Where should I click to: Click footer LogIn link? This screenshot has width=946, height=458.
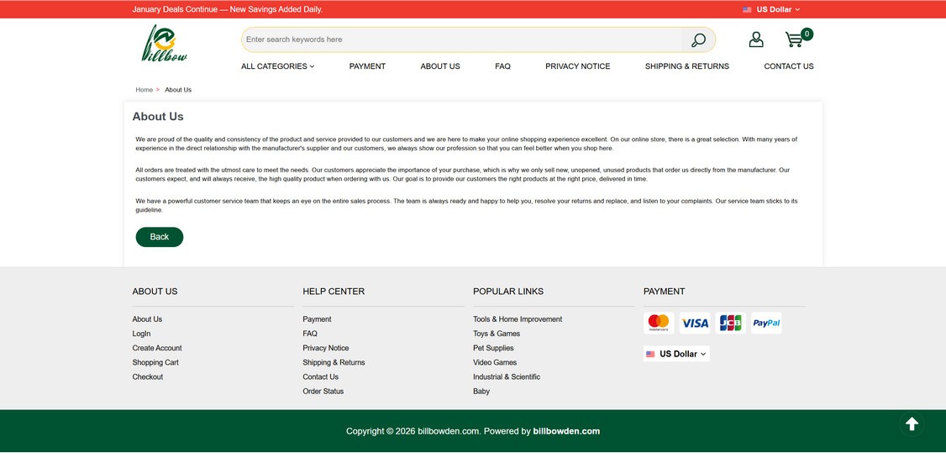coord(141,334)
